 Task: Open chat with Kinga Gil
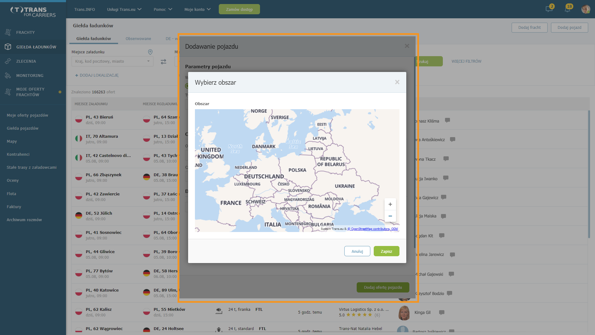[x=442, y=312]
